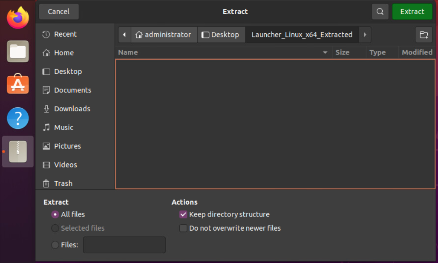
Task: Open Firefox from the dock
Action: (x=18, y=18)
